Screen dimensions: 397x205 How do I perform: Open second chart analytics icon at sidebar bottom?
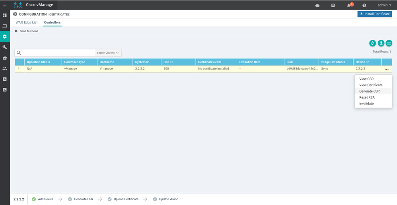point(4,90)
